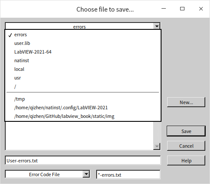Click the New... folder button
Image resolution: width=210 pixels, height=184 pixels.
click(x=186, y=102)
